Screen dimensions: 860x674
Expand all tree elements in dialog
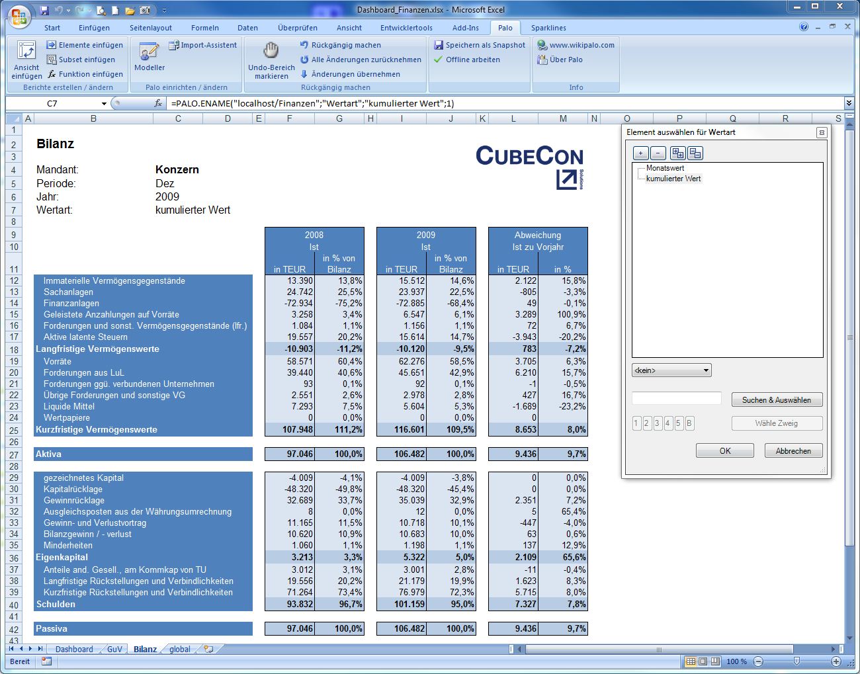pyautogui.click(x=677, y=153)
